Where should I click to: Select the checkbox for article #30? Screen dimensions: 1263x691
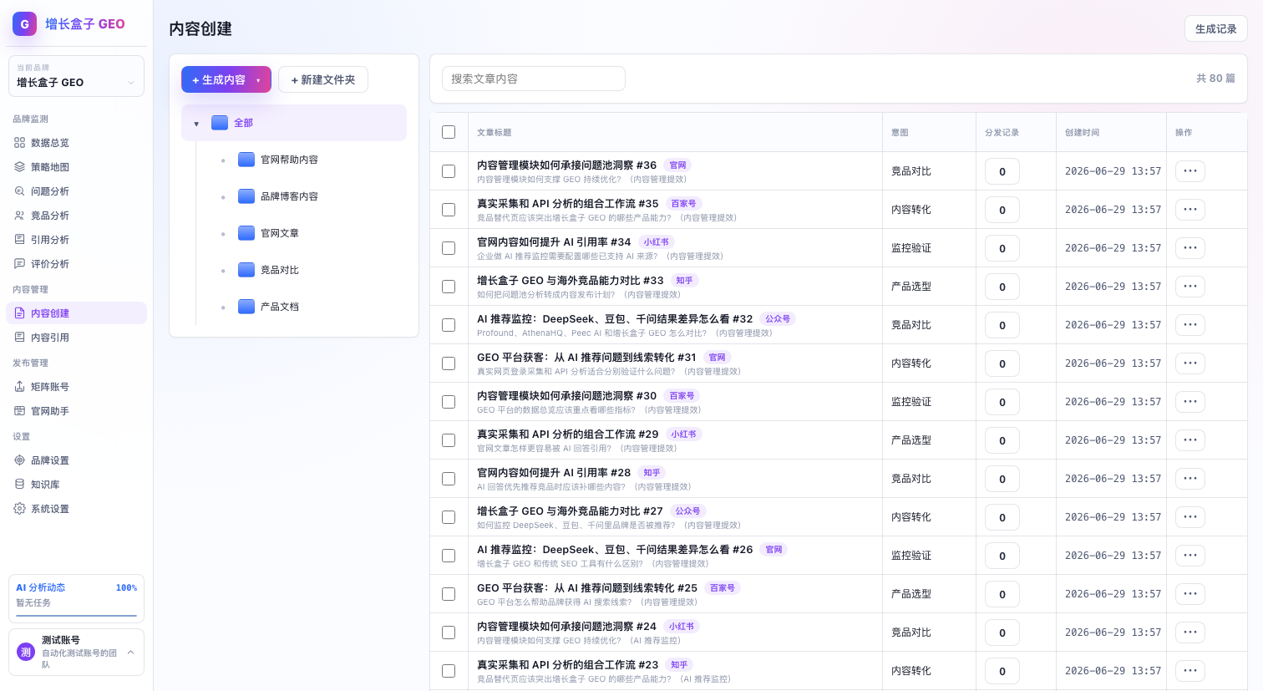point(449,402)
